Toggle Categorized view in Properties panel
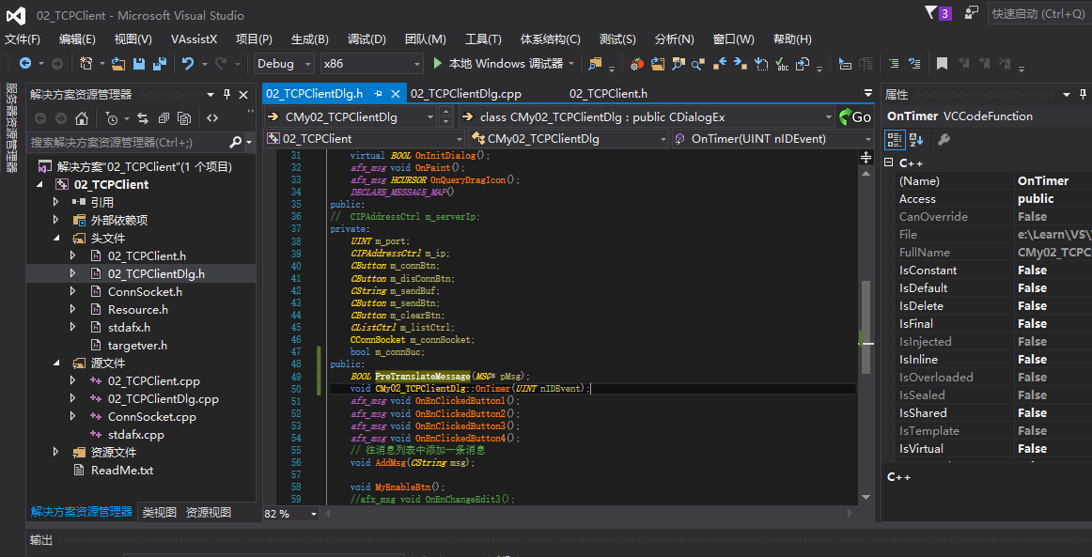 coord(895,140)
